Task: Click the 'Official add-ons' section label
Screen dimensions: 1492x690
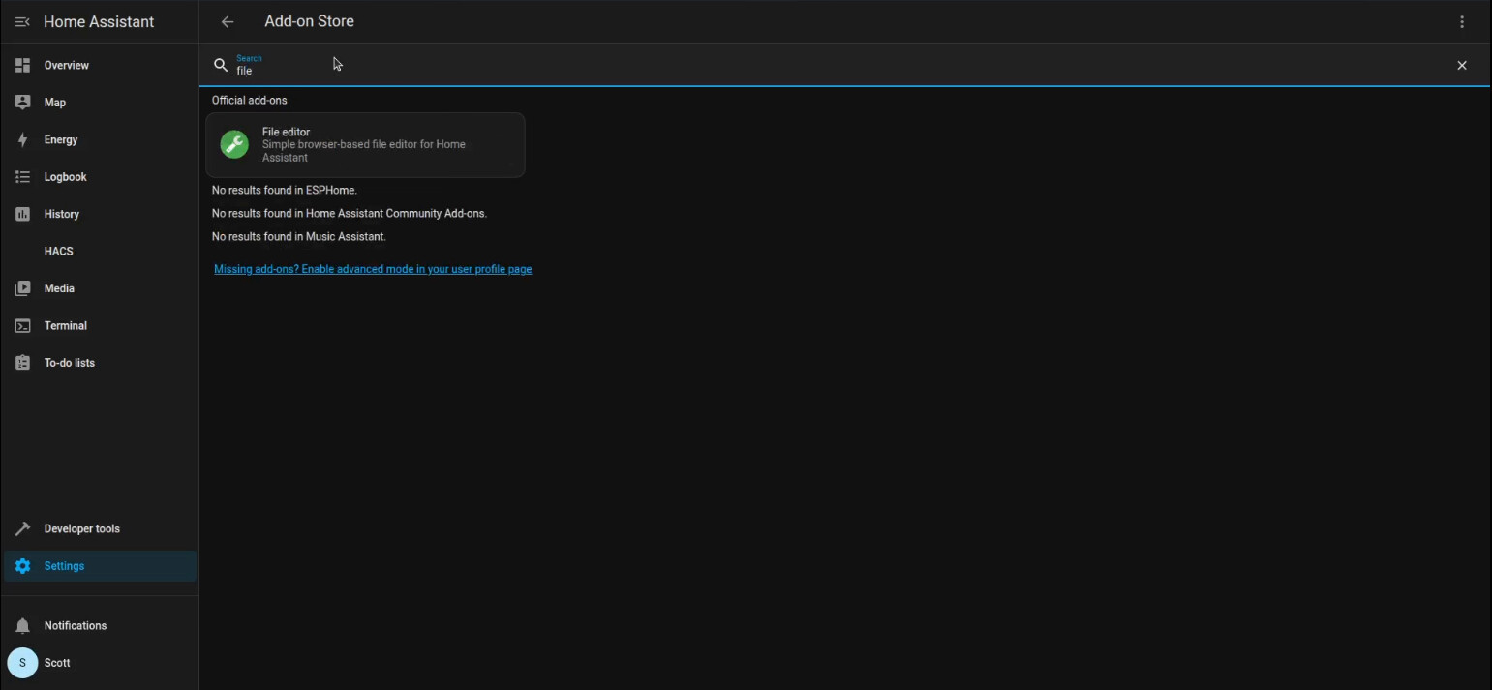Action: click(x=250, y=100)
